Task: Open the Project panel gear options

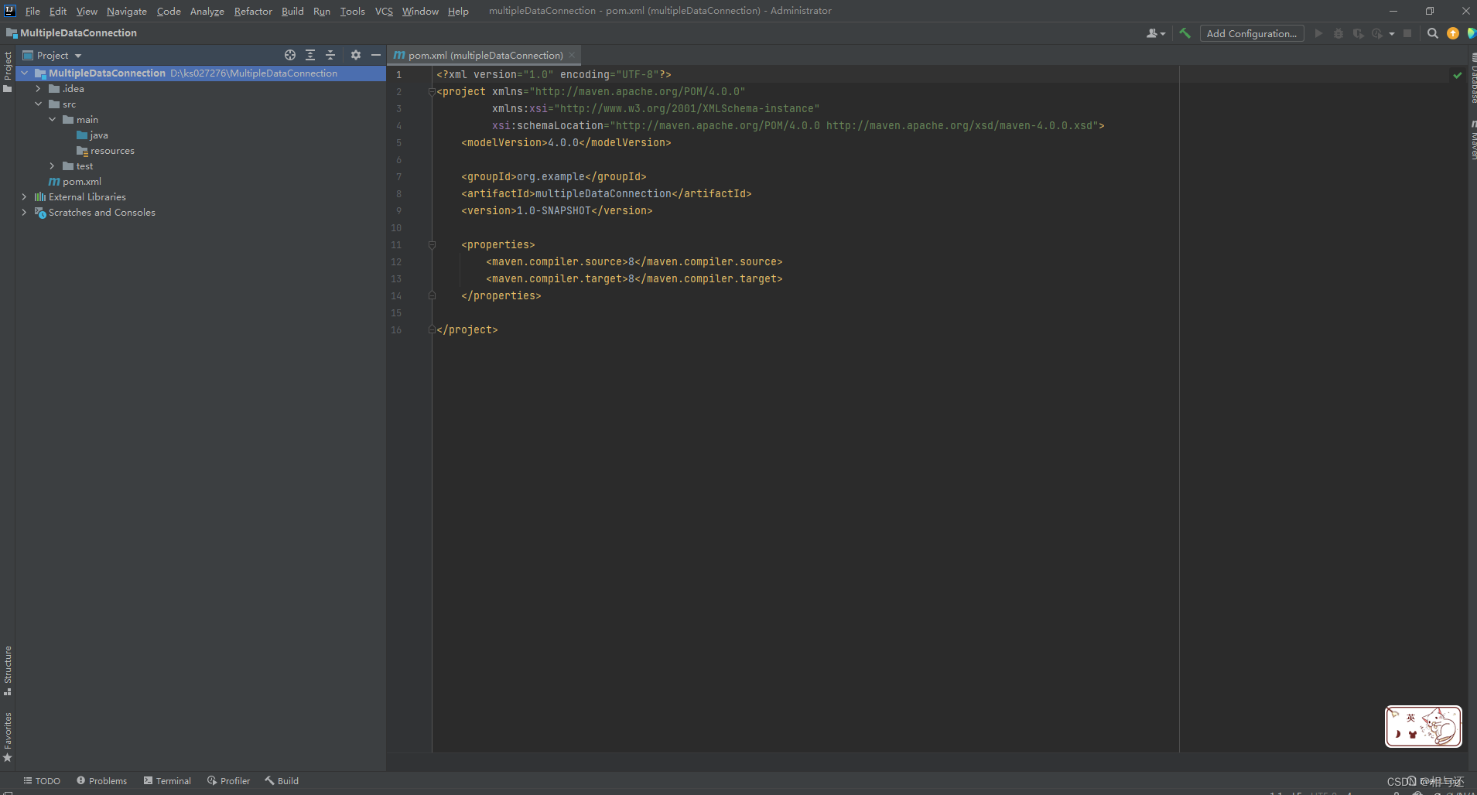Action: [356, 55]
